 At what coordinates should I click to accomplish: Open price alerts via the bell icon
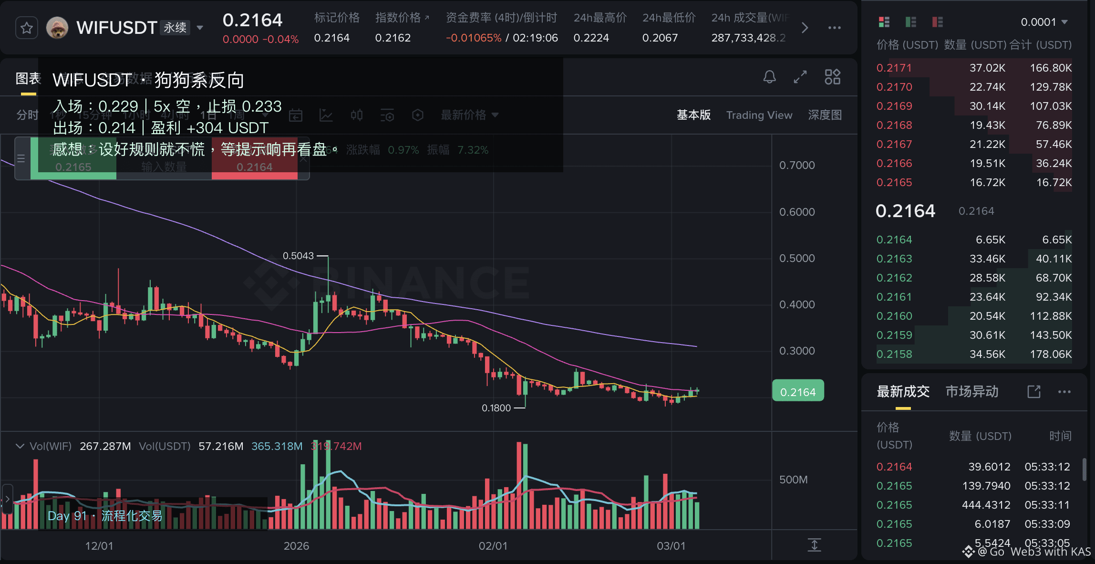click(x=769, y=77)
